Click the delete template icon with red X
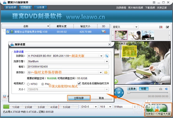Image resolution: width=173 pixels, height=118 pixels. [161, 27]
